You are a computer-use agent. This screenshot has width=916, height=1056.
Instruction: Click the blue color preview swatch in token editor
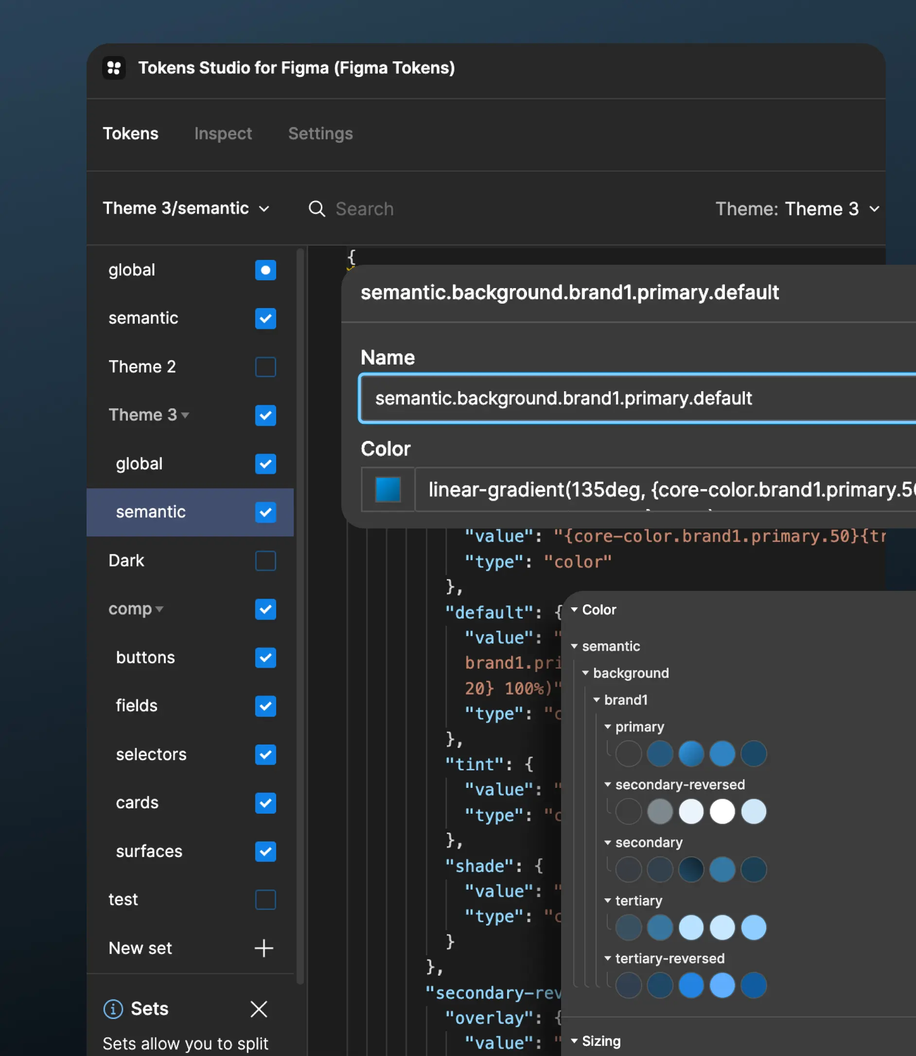click(x=388, y=489)
